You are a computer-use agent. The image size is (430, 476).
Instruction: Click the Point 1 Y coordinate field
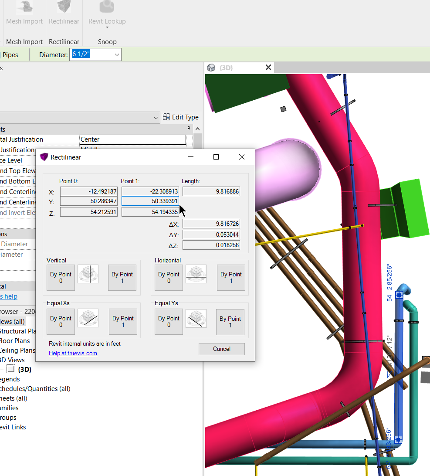[x=150, y=201]
